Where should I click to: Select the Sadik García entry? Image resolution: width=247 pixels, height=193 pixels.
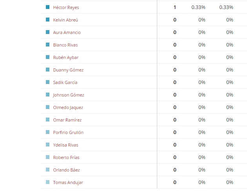pos(65,82)
